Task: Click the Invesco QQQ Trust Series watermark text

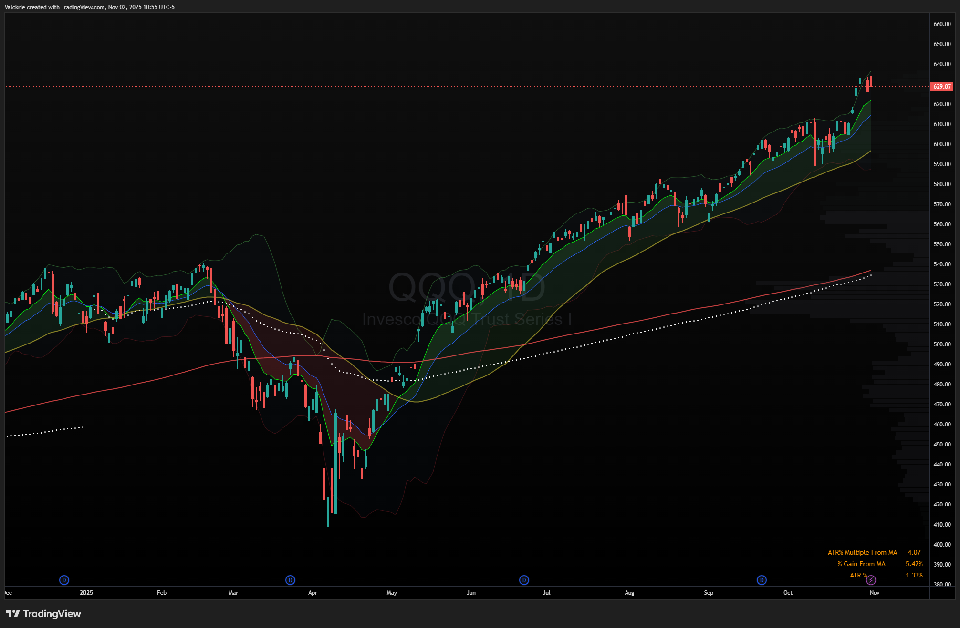Action: pyautogui.click(x=467, y=319)
